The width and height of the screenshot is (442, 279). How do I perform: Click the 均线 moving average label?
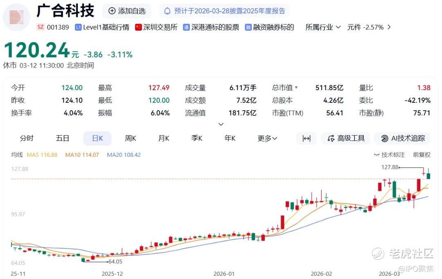pyautogui.click(x=17, y=154)
